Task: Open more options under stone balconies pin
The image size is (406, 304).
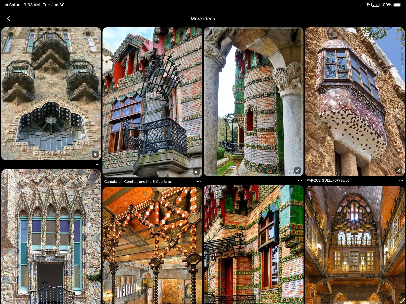Action: (x=98, y=165)
